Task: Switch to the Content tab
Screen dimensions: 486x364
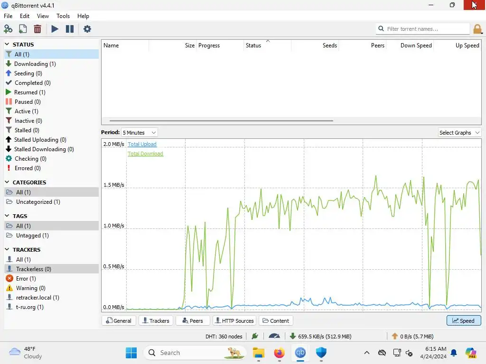Action: [276, 321]
